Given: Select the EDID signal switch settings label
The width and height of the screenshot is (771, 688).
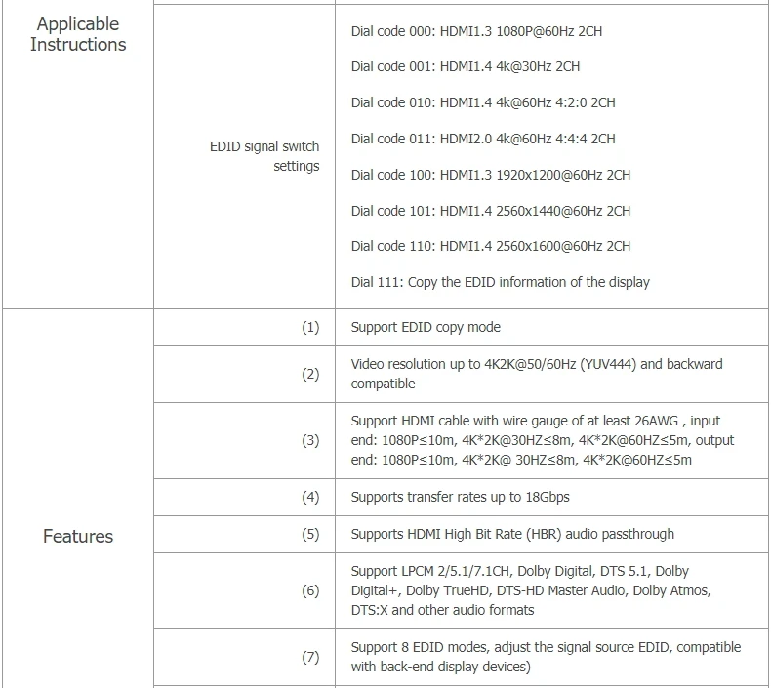Looking at the screenshot, I should pos(264,156).
